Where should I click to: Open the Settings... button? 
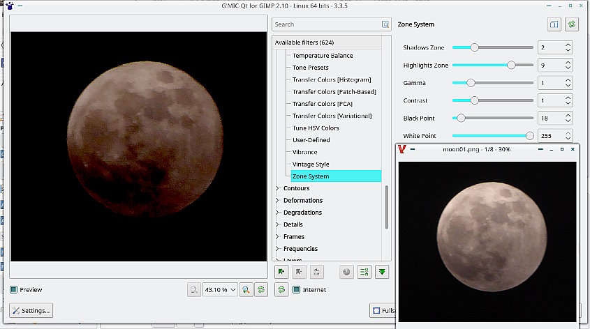[x=31, y=311]
